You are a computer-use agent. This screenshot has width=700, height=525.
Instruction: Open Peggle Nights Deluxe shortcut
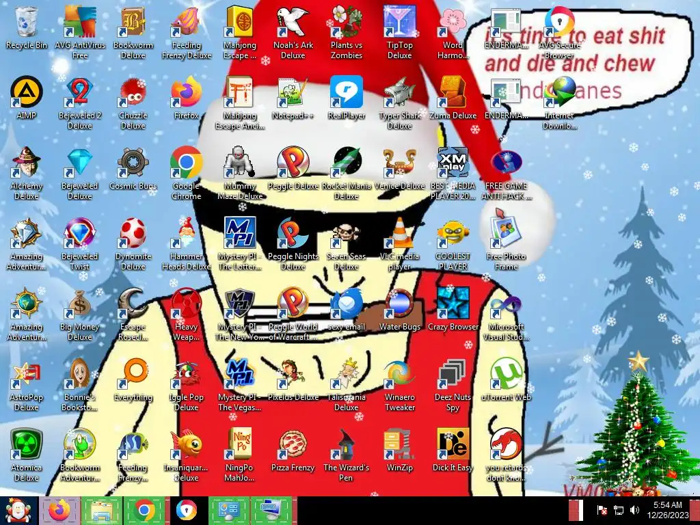[293, 244]
